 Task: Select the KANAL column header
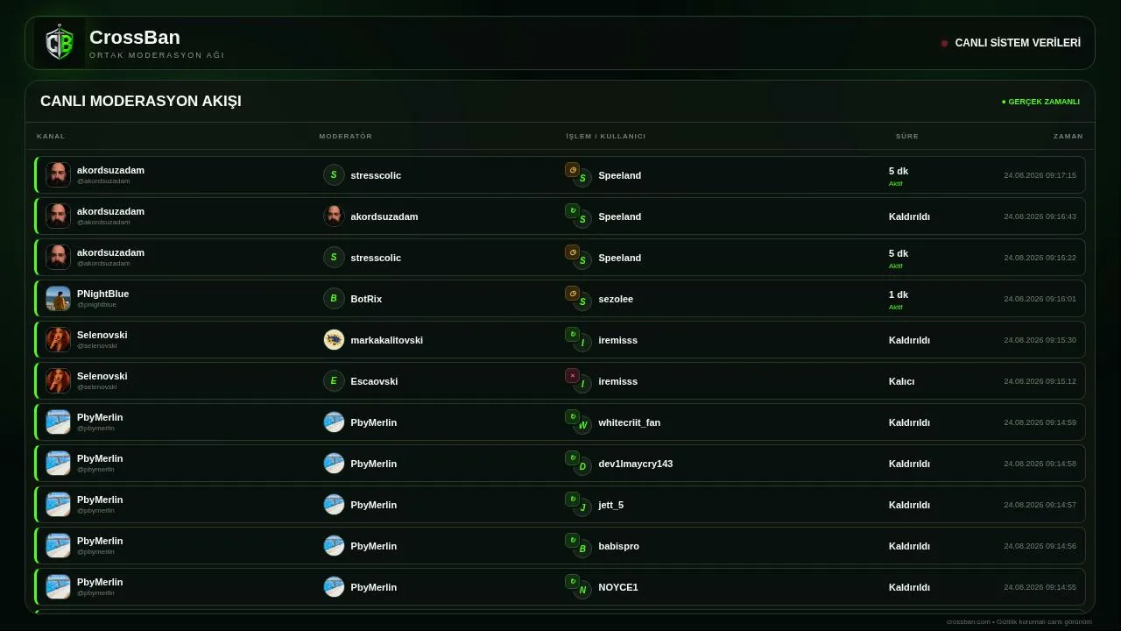point(51,137)
